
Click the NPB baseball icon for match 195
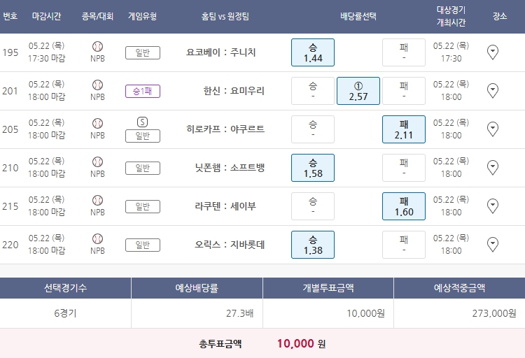tap(97, 46)
